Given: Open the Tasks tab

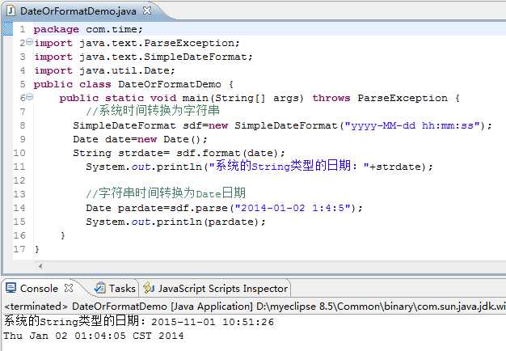Looking at the screenshot, I should tap(122, 288).
